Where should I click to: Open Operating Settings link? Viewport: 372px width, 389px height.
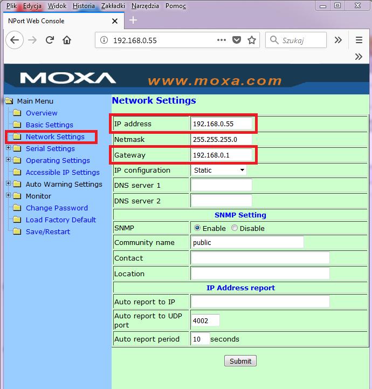pyautogui.click(x=58, y=161)
